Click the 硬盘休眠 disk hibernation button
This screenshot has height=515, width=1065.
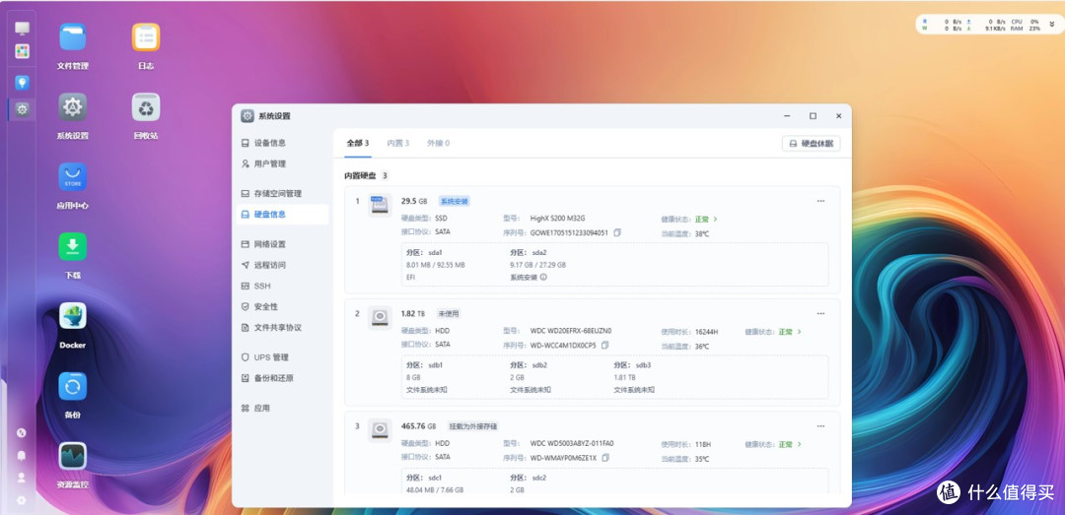pos(811,144)
